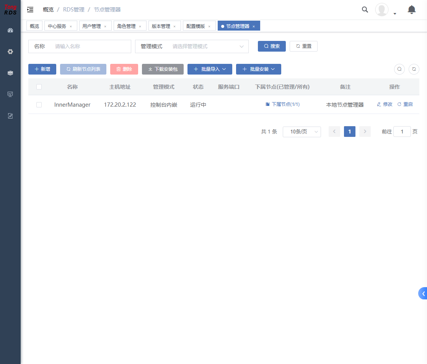This screenshot has width=427, height=364.
Task: Open the notification bell
Action: click(x=411, y=10)
